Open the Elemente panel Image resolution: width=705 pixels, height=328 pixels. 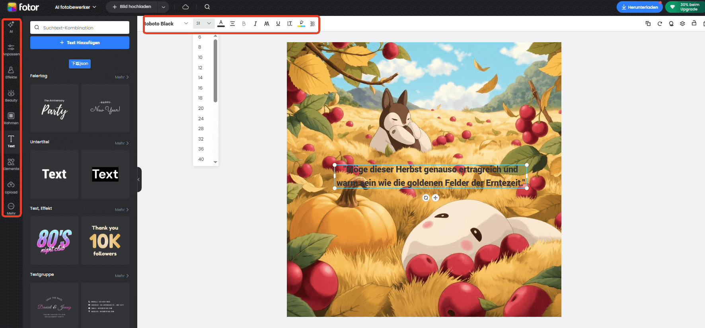11,164
